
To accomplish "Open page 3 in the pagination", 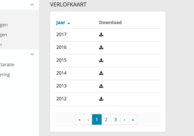I will (115, 120).
